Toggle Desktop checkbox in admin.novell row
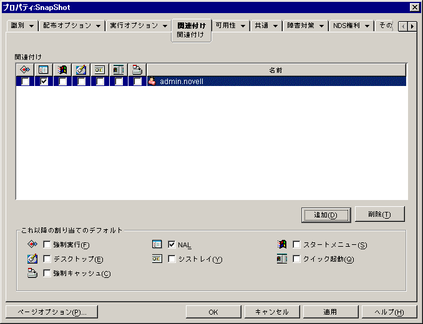423x324 pixels. click(x=82, y=82)
